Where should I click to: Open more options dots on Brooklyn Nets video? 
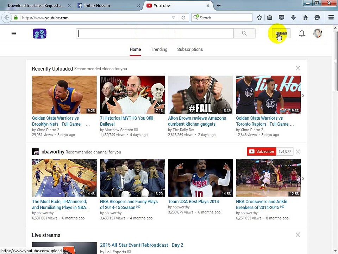coord(88,125)
